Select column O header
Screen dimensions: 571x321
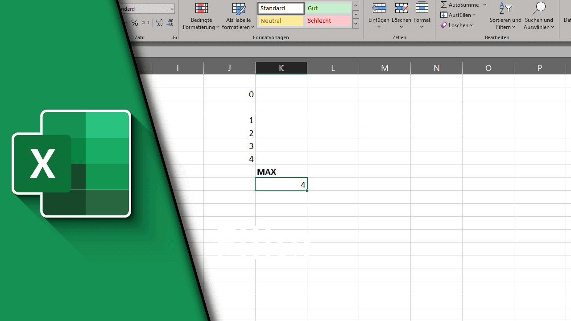[488, 68]
